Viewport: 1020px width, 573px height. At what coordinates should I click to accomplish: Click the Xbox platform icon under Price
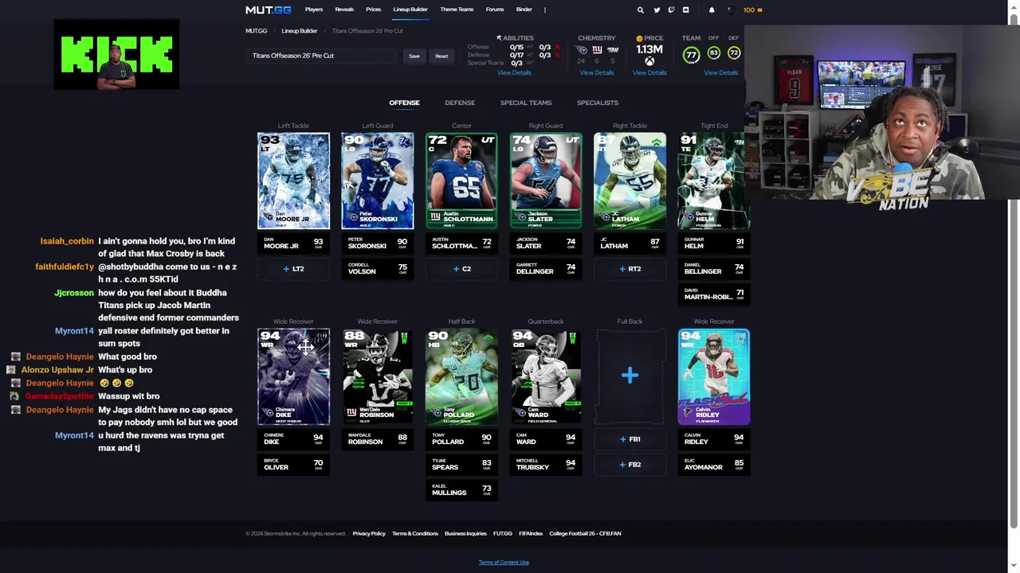click(x=649, y=61)
